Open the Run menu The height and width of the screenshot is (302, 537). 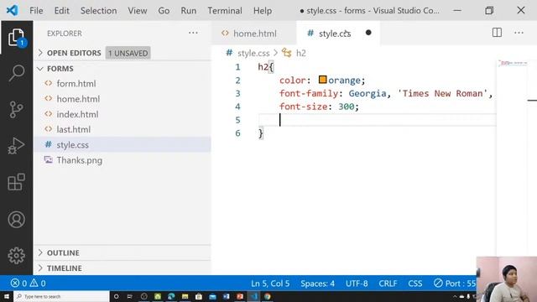tap(189, 11)
